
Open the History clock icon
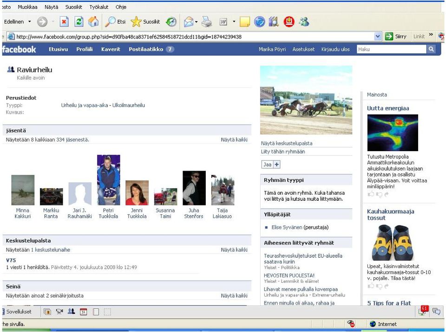click(171, 22)
